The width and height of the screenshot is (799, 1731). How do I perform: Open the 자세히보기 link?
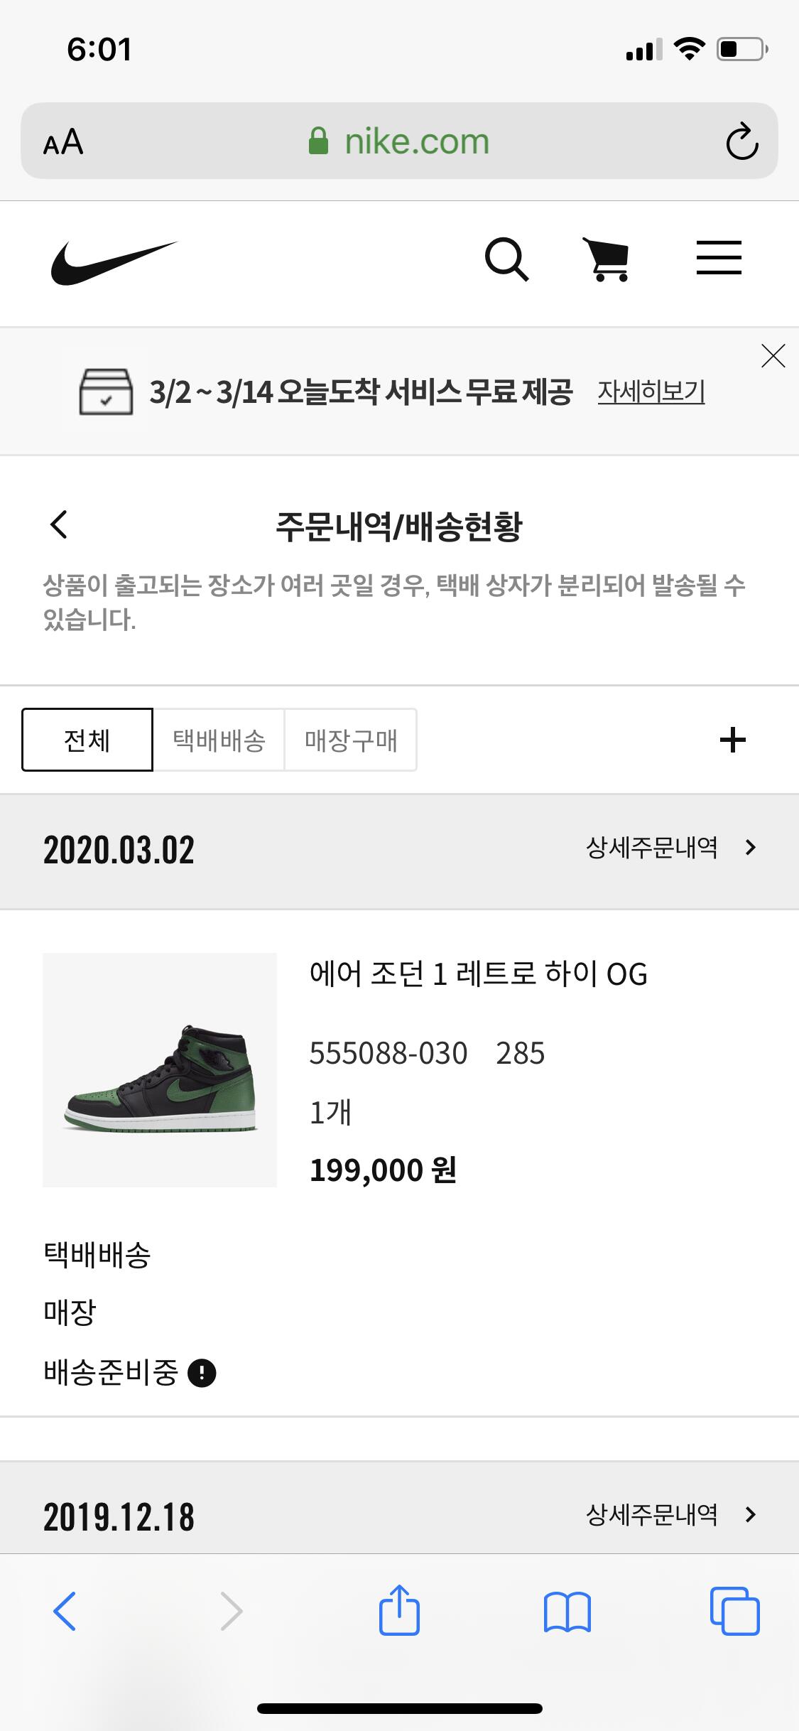[651, 392]
